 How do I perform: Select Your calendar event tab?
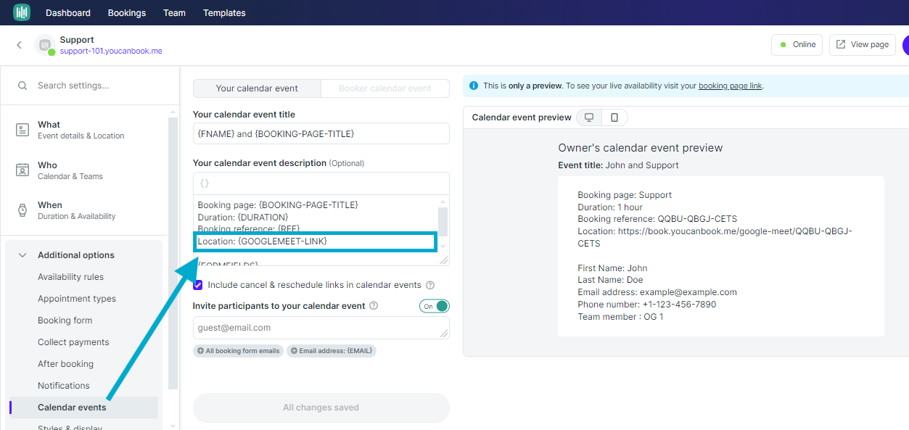257,88
